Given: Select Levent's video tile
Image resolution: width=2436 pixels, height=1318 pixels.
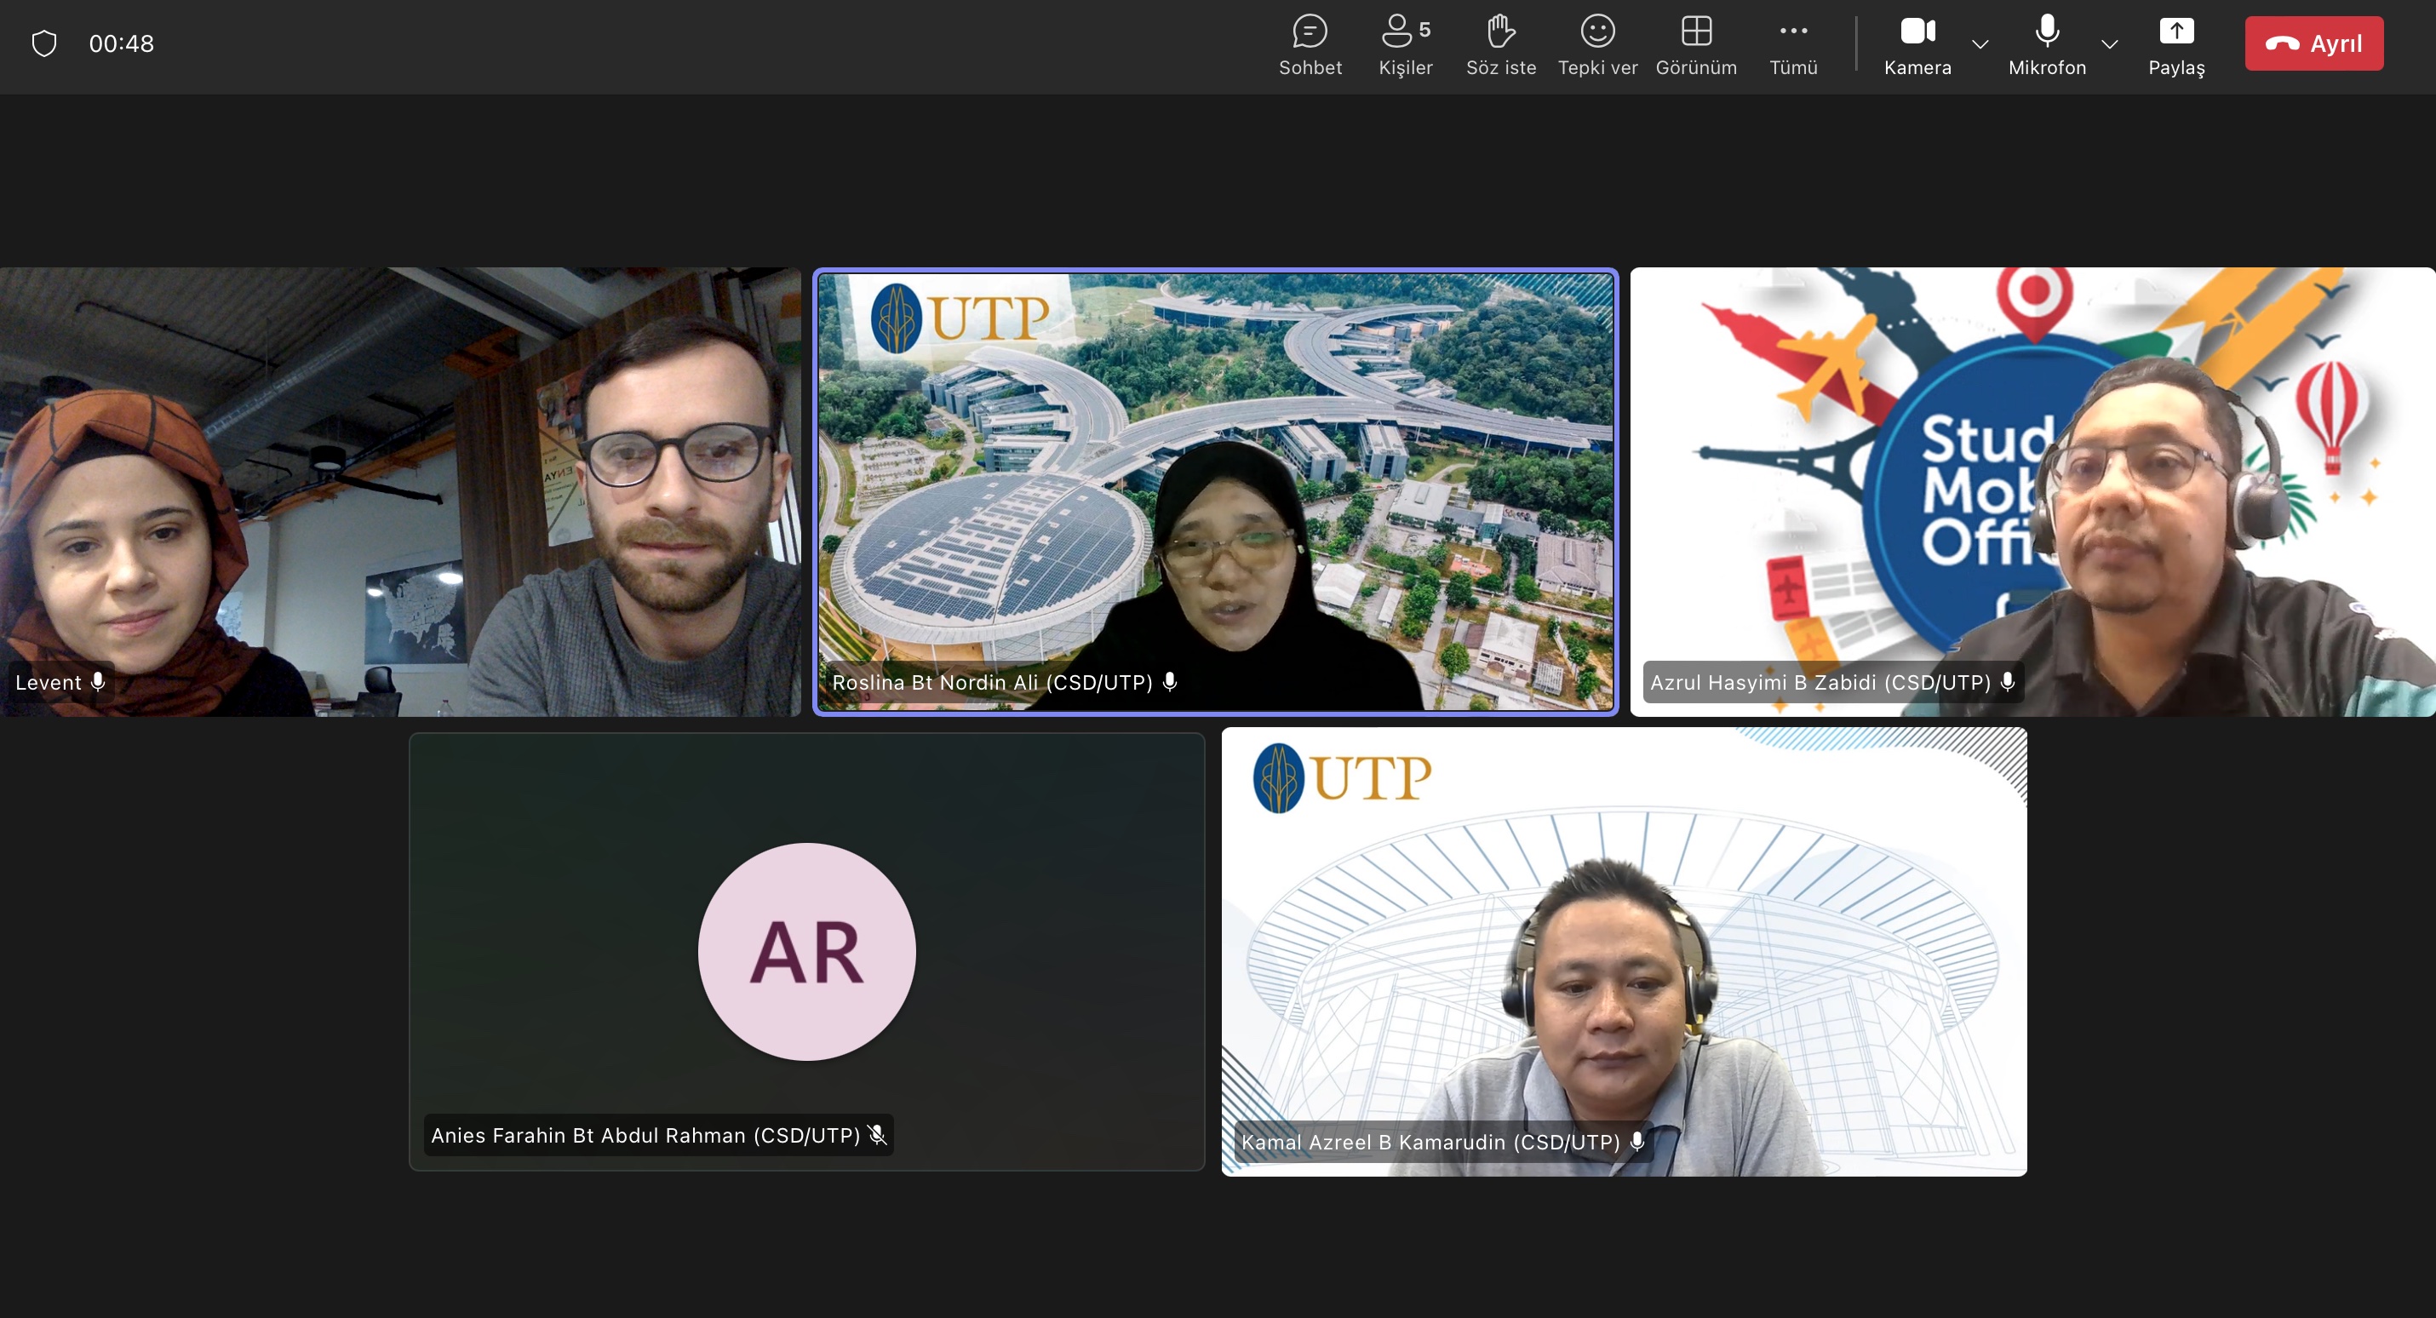Looking at the screenshot, I should pos(400,491).
